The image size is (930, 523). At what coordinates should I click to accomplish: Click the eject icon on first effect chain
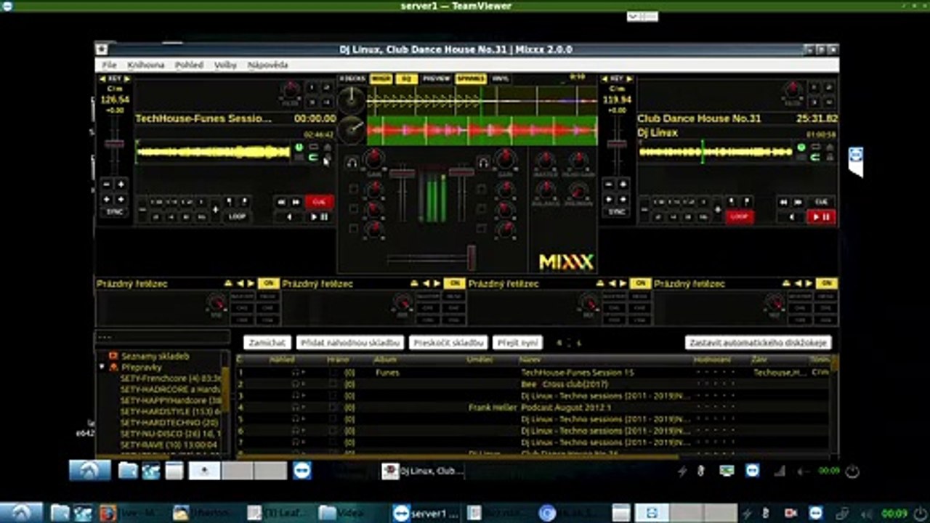tap(229, 283)
